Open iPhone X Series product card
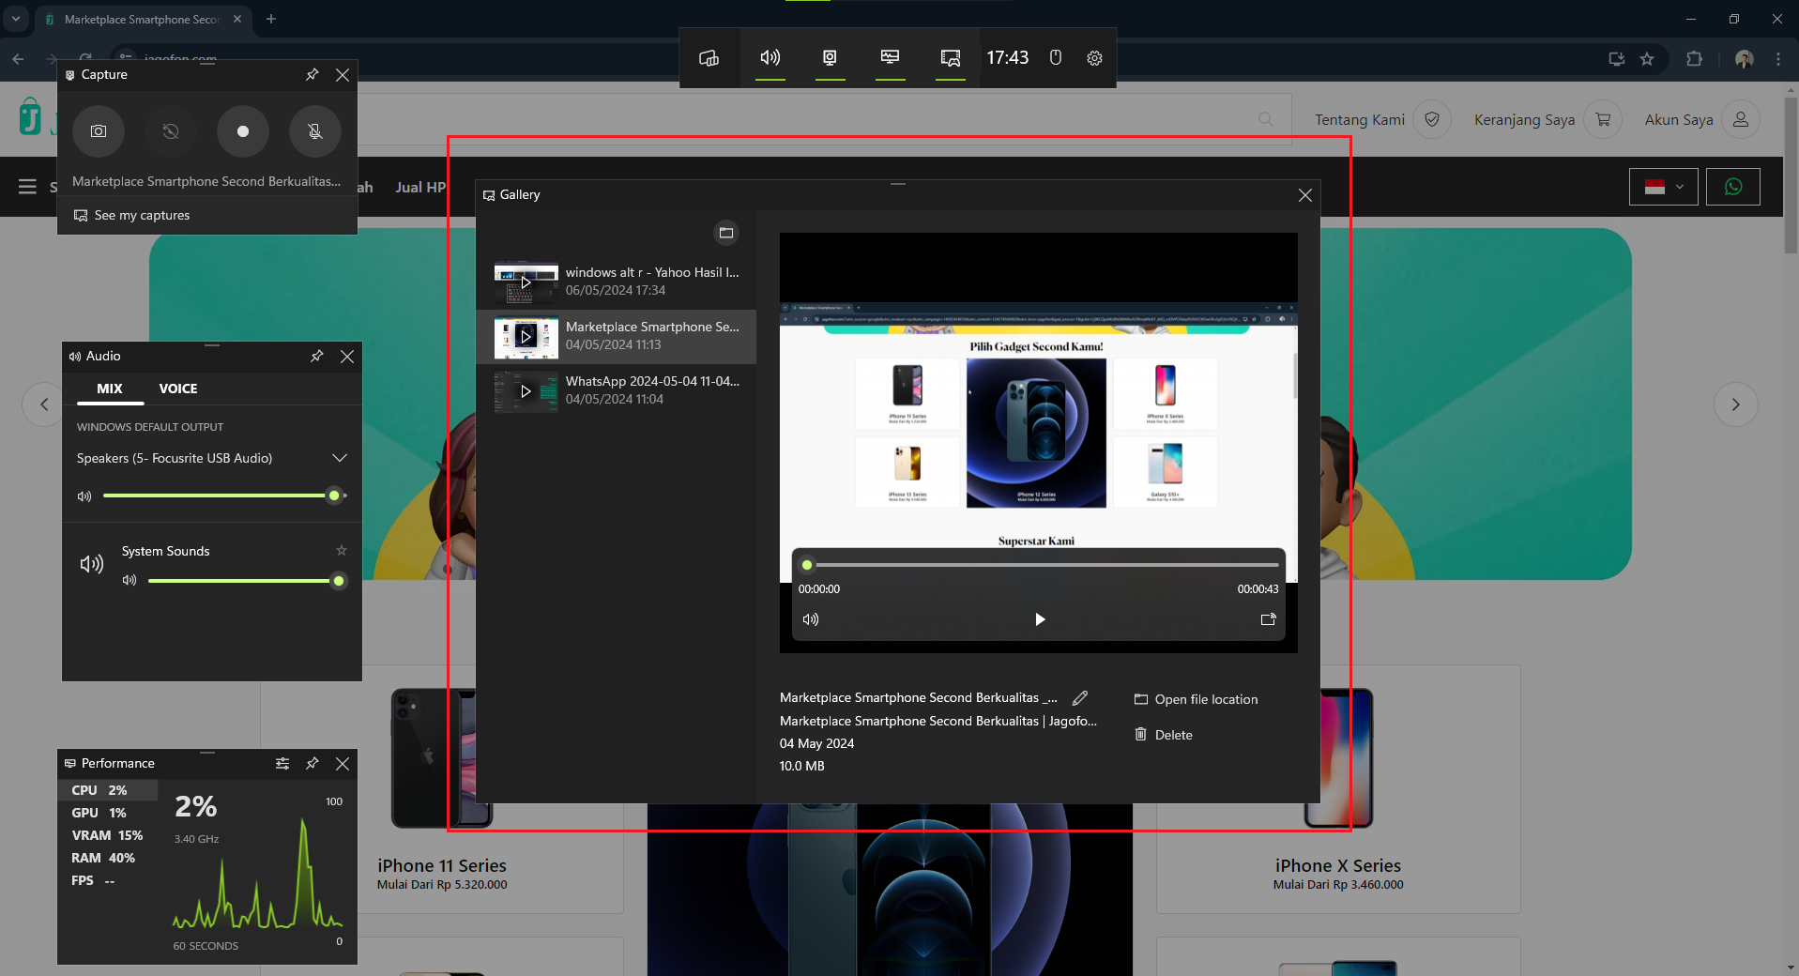Viewport: 1799px width, 976px height. click(x=1338, y=788)
